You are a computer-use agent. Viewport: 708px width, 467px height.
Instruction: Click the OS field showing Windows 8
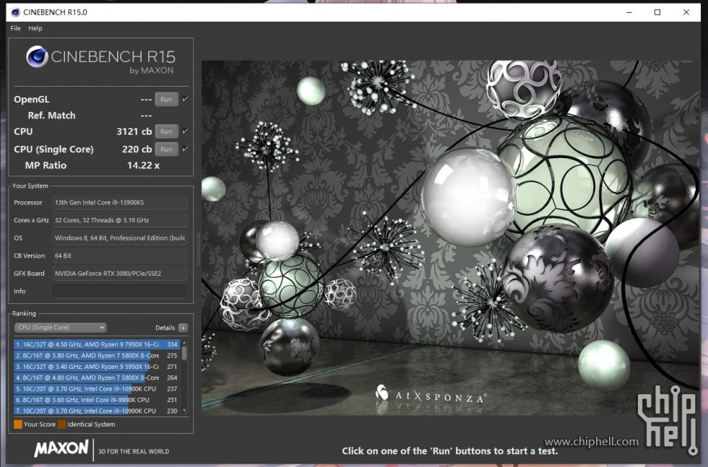click(120, 237)
